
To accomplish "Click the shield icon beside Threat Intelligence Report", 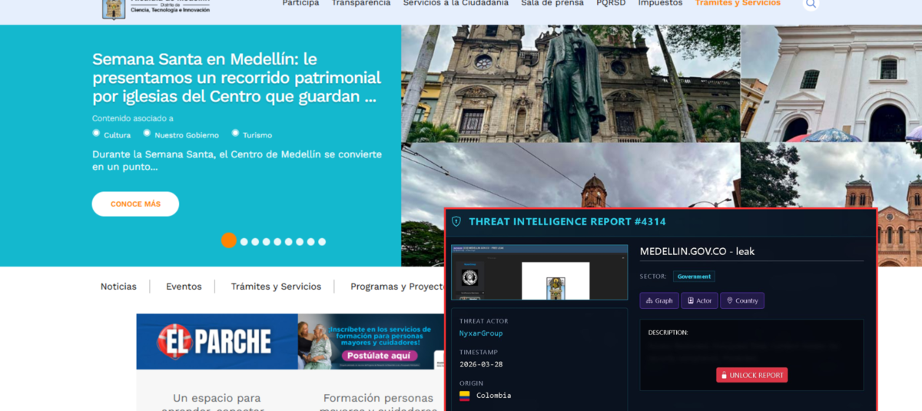I will tap(456, 222).
